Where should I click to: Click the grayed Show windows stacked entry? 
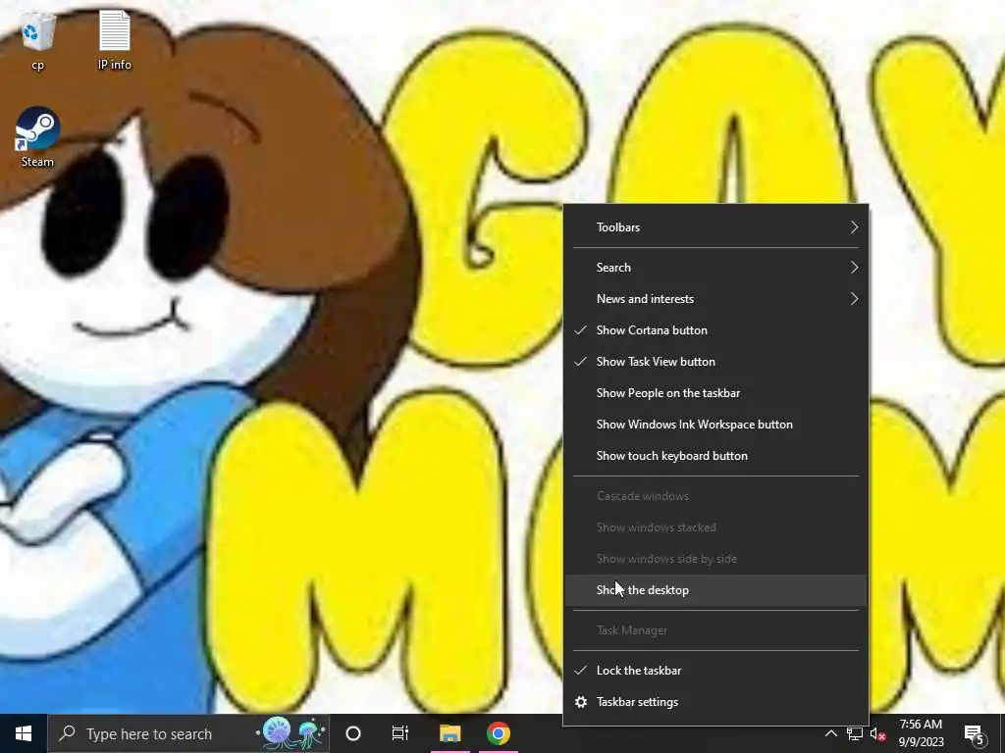pyautogui.click(x=715, y=527)
